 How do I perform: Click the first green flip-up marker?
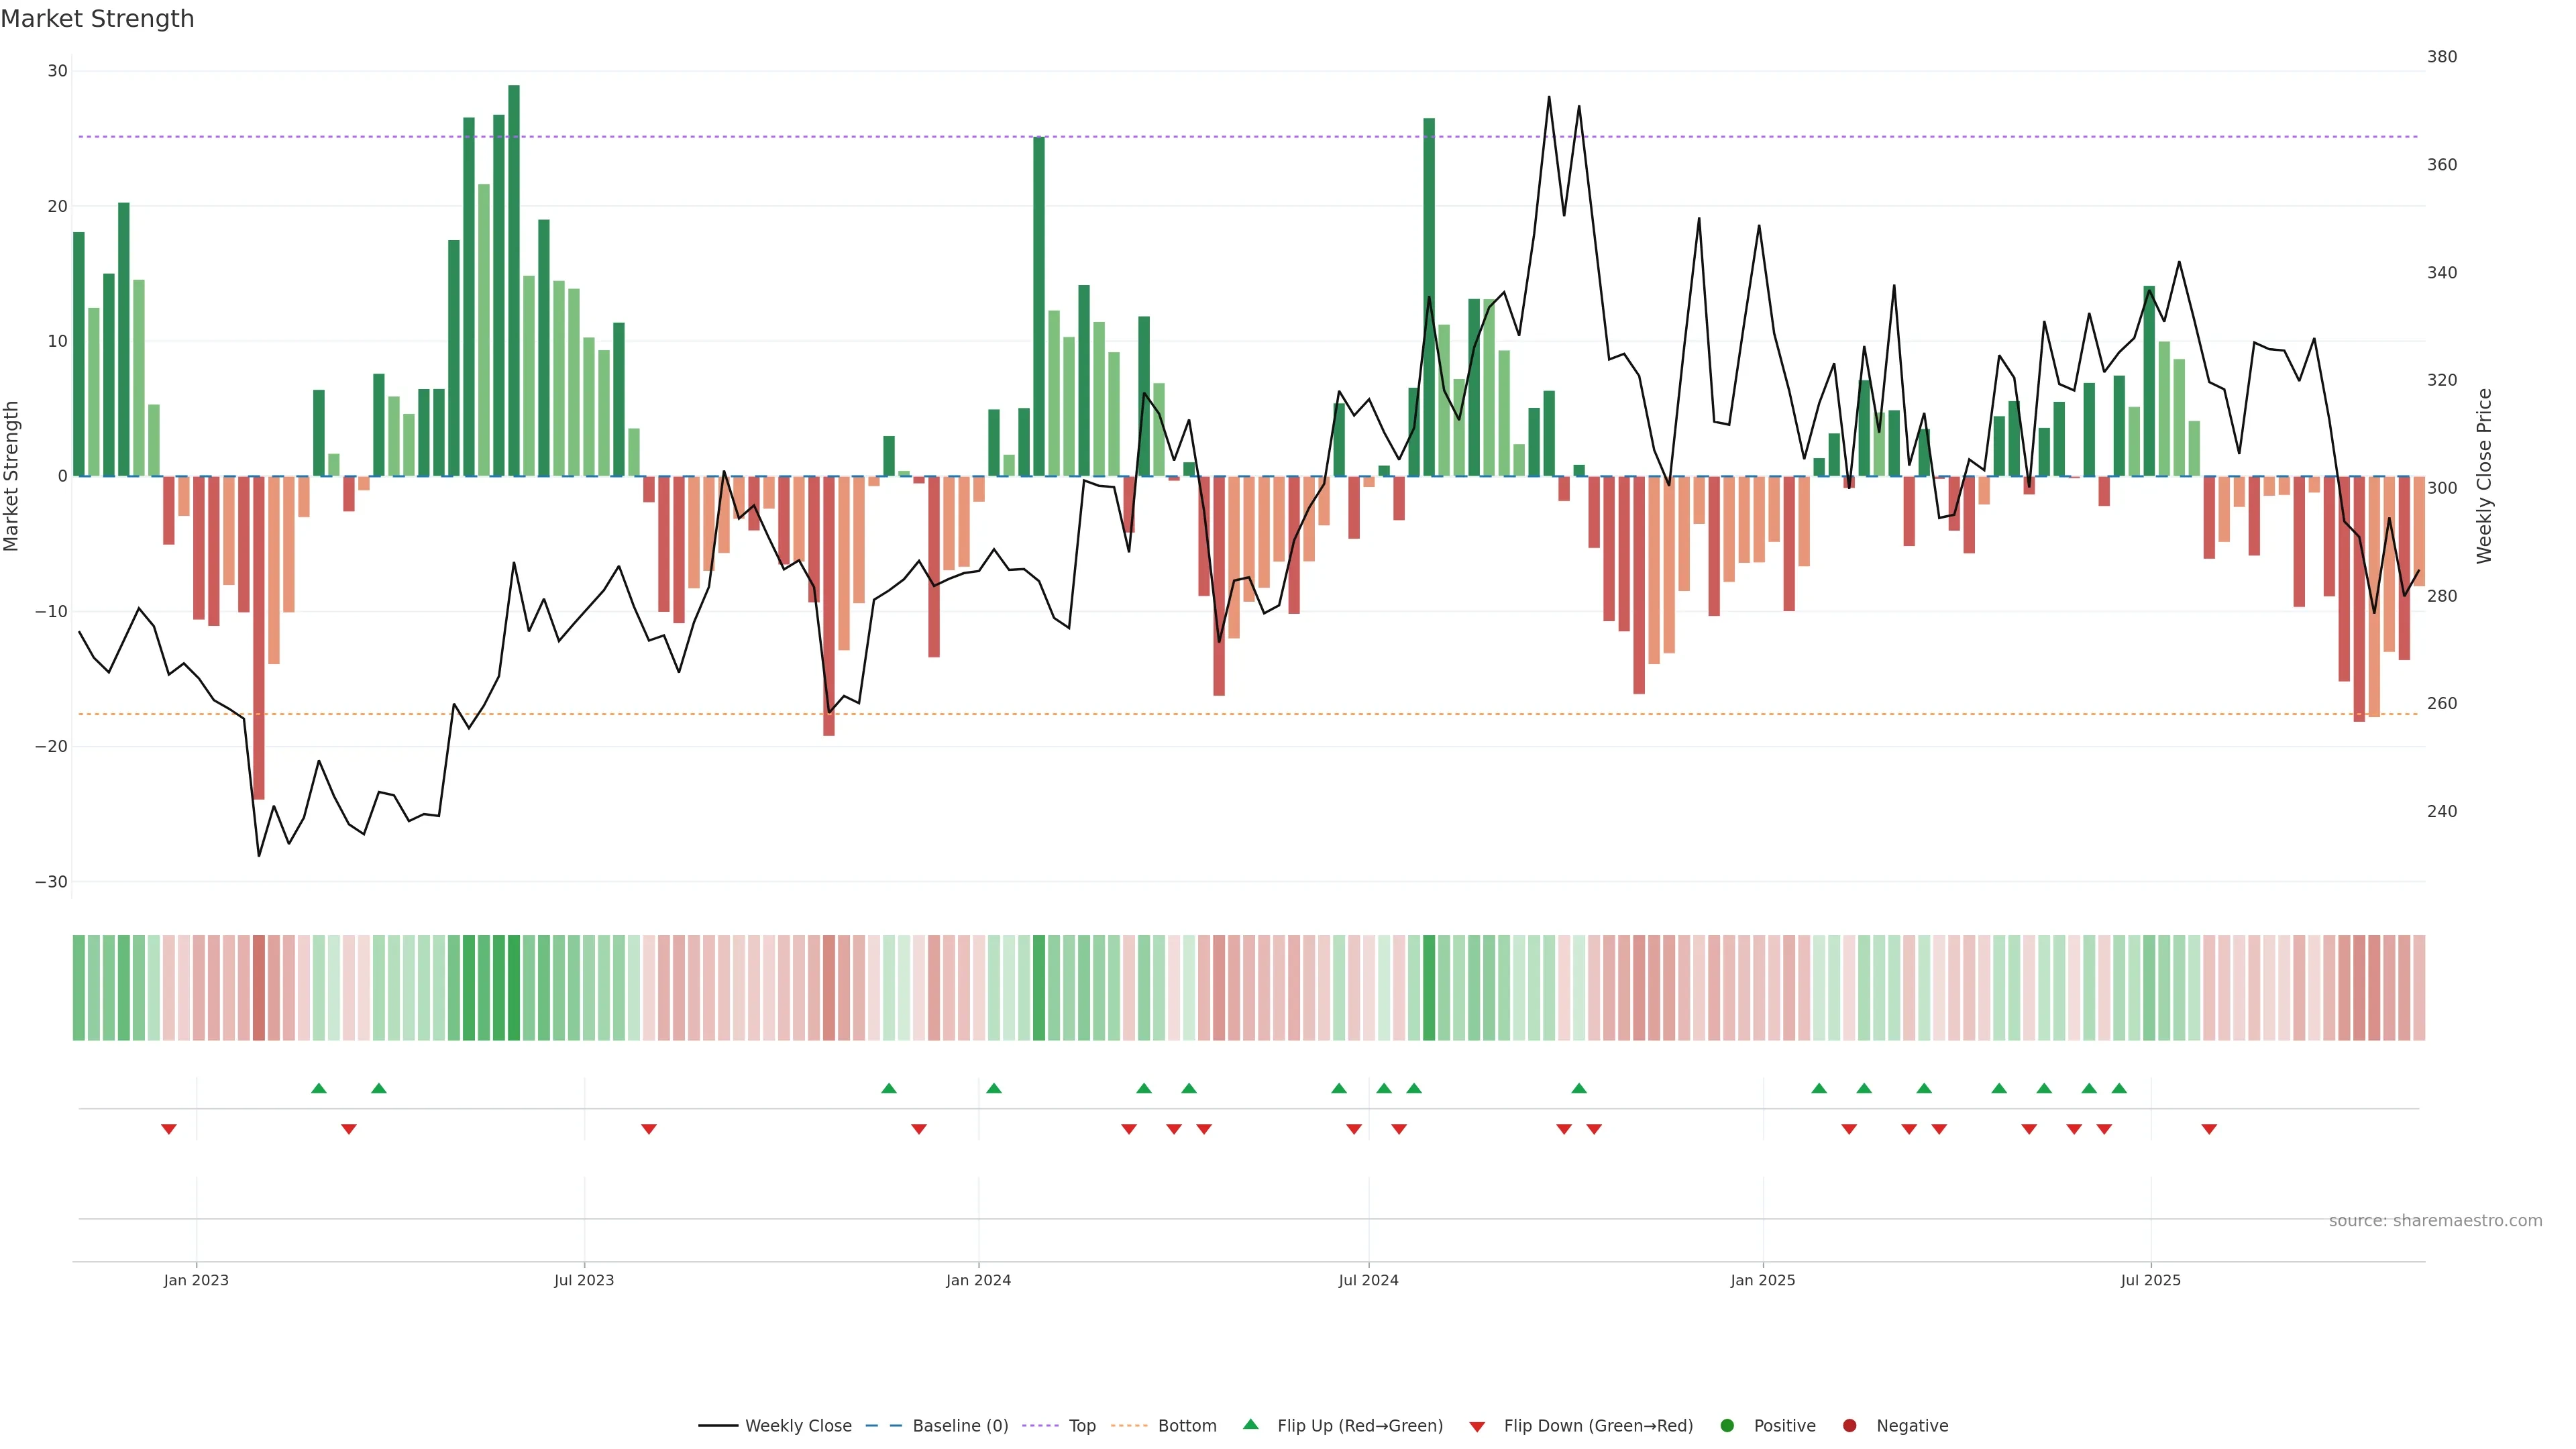(319, 1088)
